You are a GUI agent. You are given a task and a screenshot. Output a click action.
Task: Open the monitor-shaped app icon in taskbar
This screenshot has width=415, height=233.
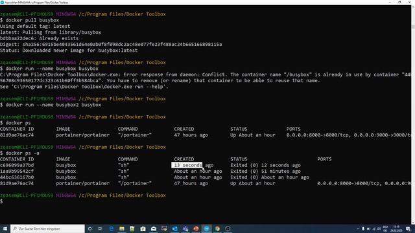pos(164,228)
